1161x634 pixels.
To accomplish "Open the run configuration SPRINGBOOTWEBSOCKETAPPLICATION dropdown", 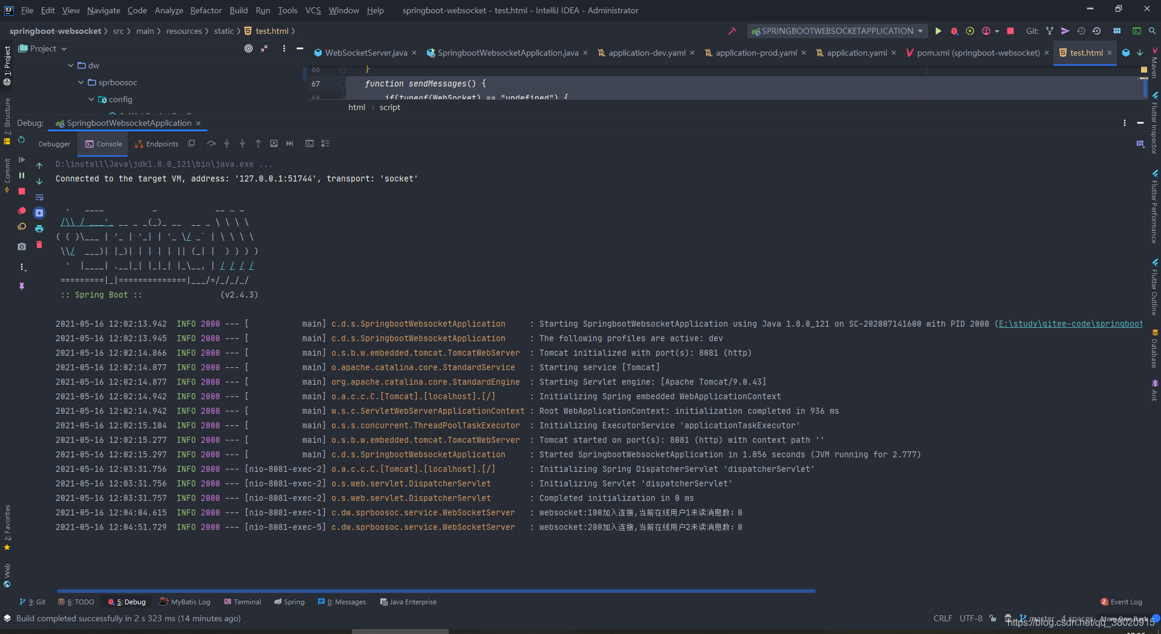I will (x=837, y=31).
